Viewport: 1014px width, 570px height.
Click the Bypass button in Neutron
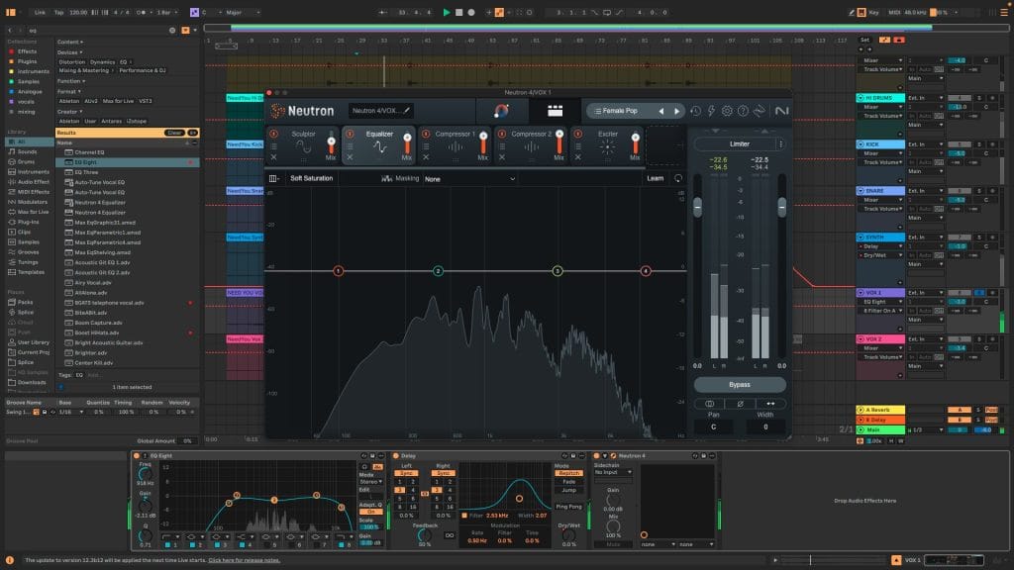(x=740, y=384)
